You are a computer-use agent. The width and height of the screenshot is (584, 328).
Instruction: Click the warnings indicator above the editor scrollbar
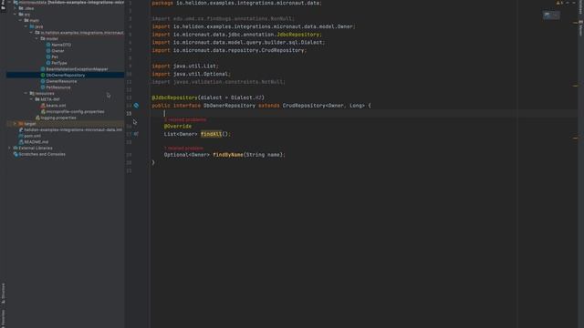pos(559,3)
